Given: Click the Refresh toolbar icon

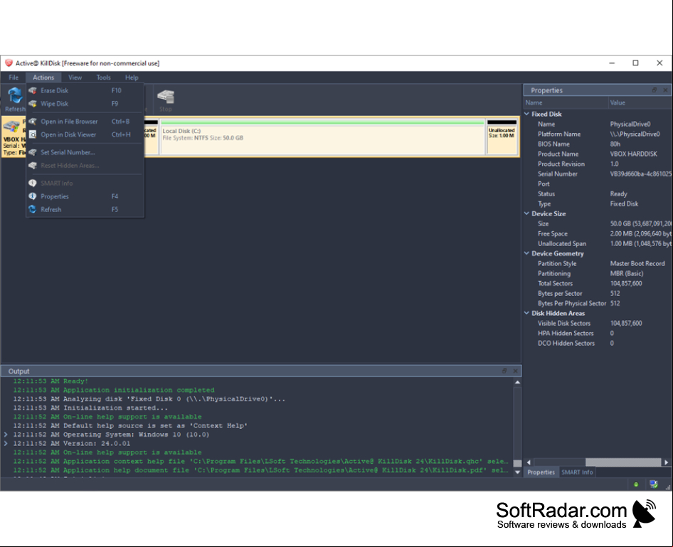Looking at the screenshot, I should click(x=15, y=99).
